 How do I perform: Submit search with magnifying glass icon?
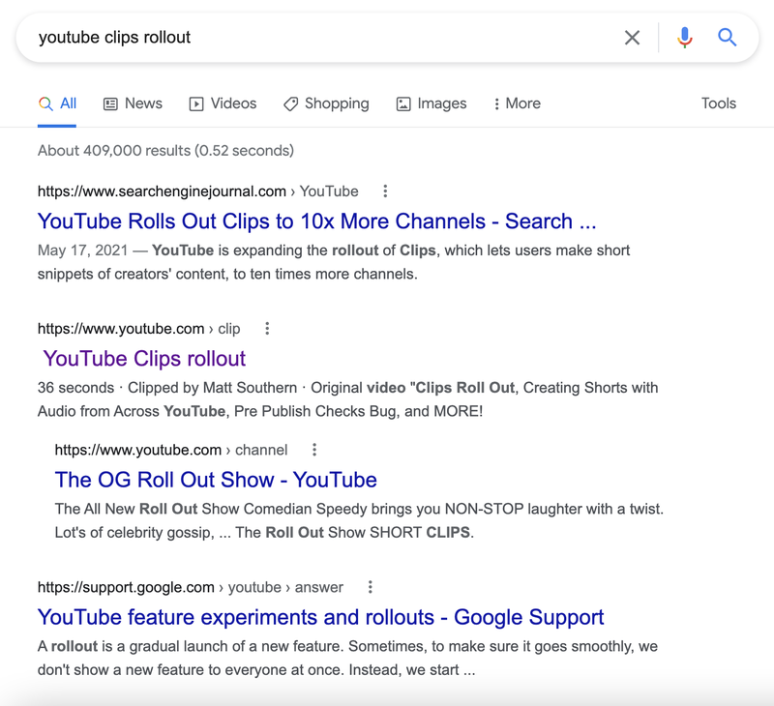click(727, 37)
